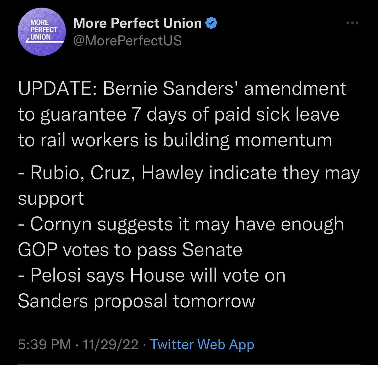The height and width of the screenshot is (365, 378).
Task: Open the Twitter Web App source link
Action: point(202,344)
